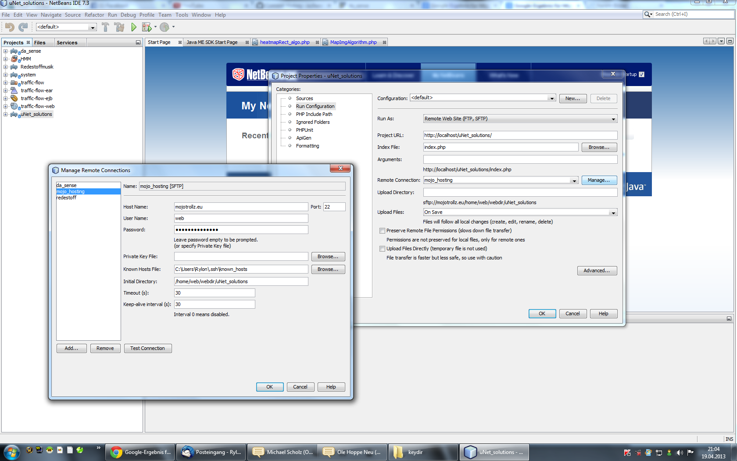
Task: Check Upload Files Directly option
Action: point(382,249)
